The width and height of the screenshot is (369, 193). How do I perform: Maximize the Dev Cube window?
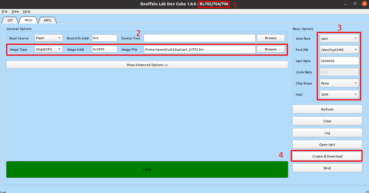tap(355, 4)
